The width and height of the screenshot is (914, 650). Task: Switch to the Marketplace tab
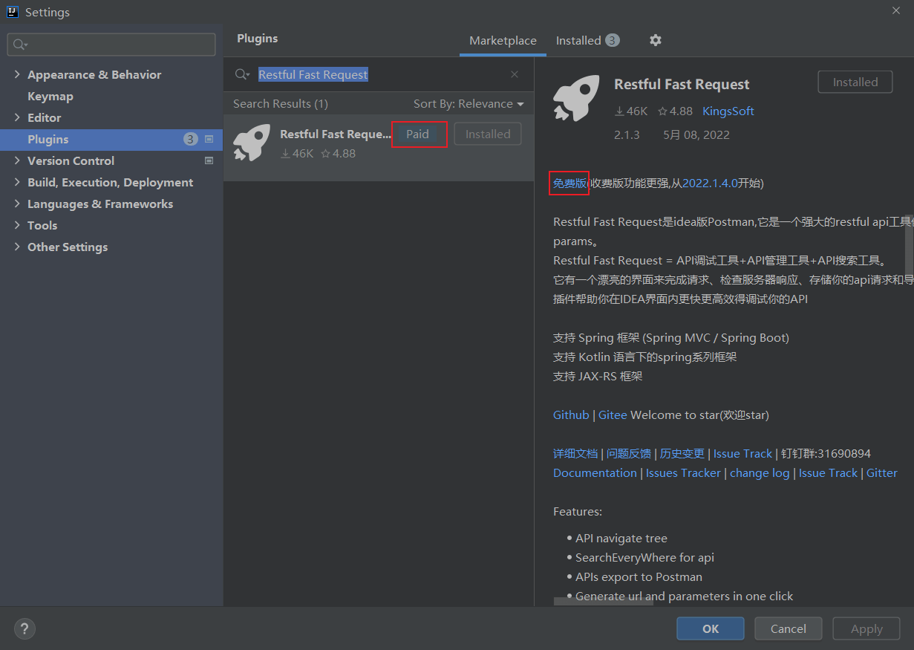pos(503,41)
